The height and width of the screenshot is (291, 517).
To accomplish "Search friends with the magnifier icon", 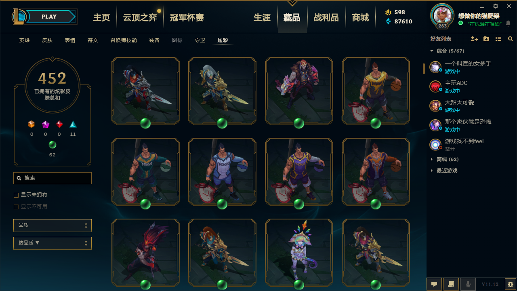I will point(511,39).
